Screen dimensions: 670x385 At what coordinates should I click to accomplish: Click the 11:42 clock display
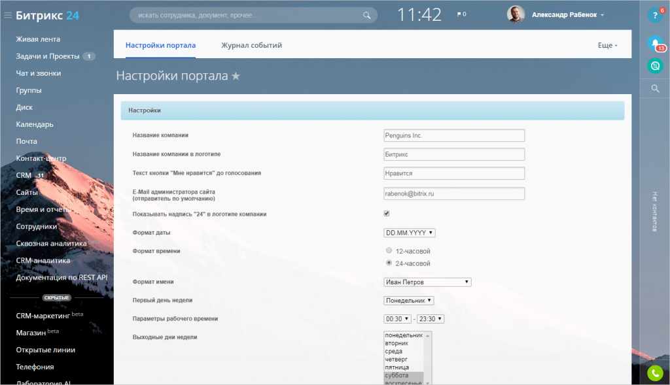click(419, 15)
